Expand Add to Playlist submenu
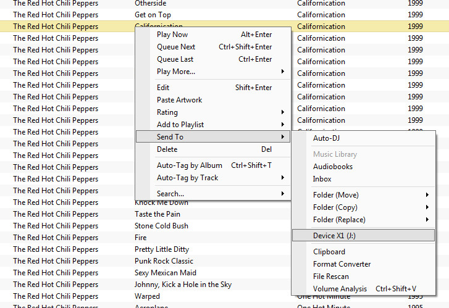Image resolution: width=449 pixels, height=308 pixels. click(x=213, y=125)
